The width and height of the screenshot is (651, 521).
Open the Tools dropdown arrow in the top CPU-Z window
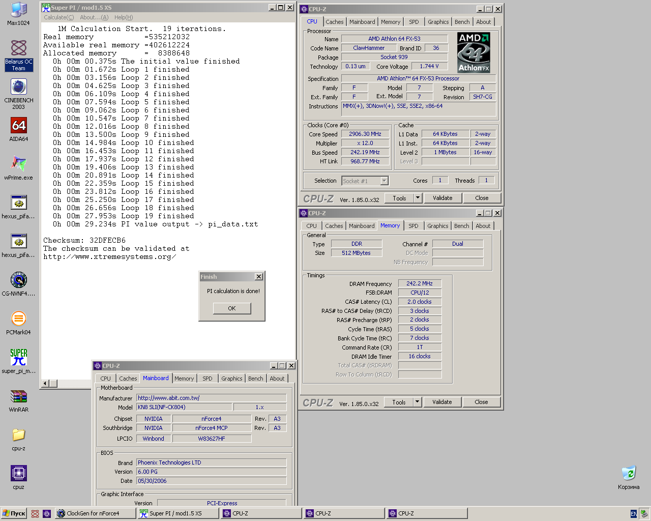tap(418, 198)
